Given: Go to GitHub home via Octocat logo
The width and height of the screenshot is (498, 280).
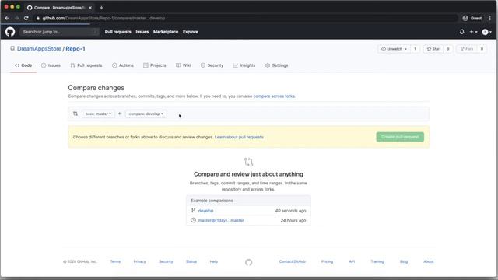Looking at the screenshot, I should (x=10, y=32).
